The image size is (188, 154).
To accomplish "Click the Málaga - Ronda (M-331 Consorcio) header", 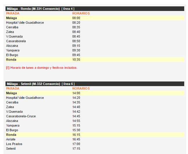I will coord(33,9).
